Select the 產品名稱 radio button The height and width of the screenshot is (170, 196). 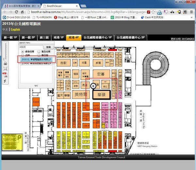tap(39, 51)
